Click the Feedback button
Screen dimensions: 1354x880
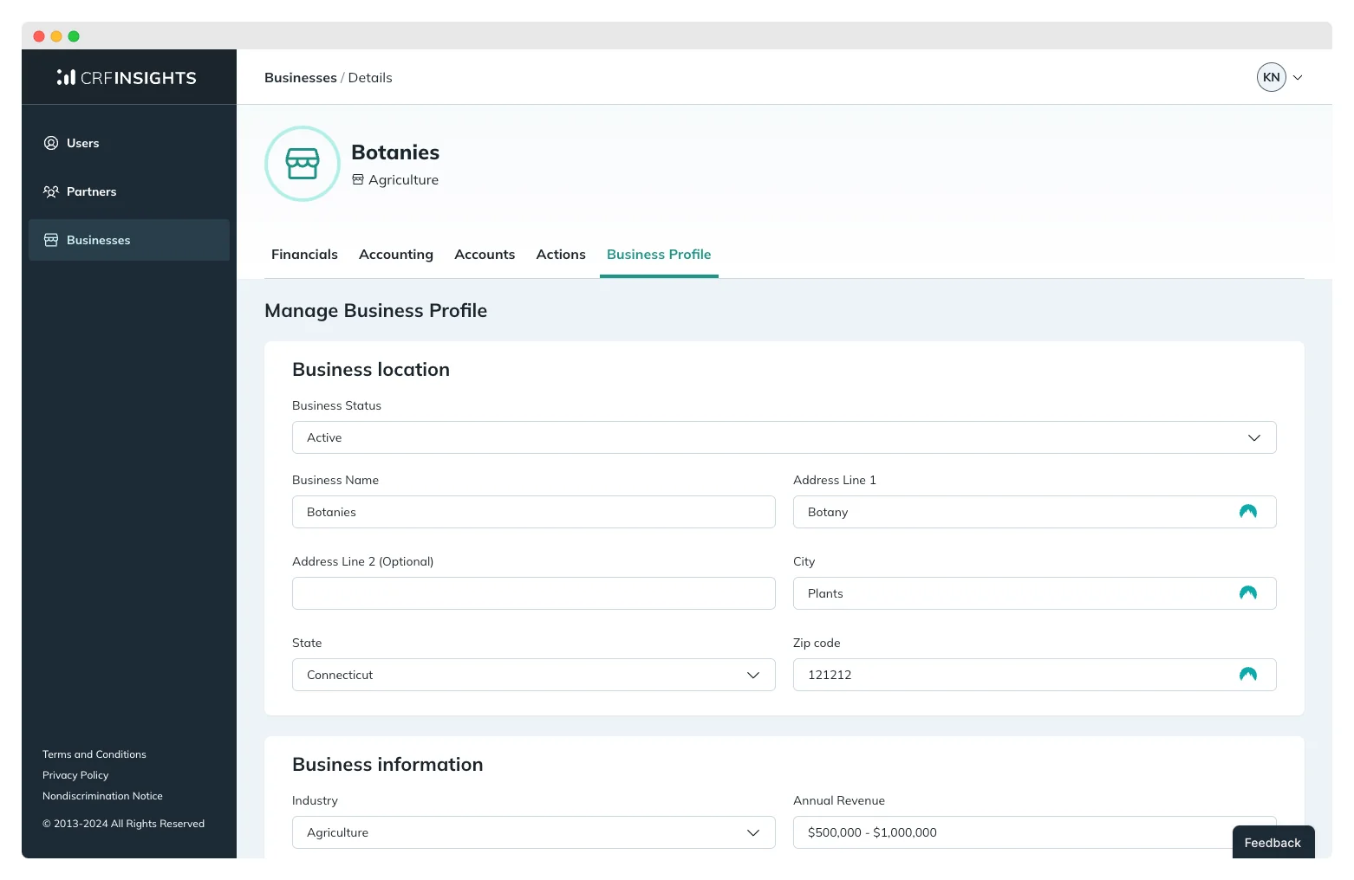[x=1273, y=842]
